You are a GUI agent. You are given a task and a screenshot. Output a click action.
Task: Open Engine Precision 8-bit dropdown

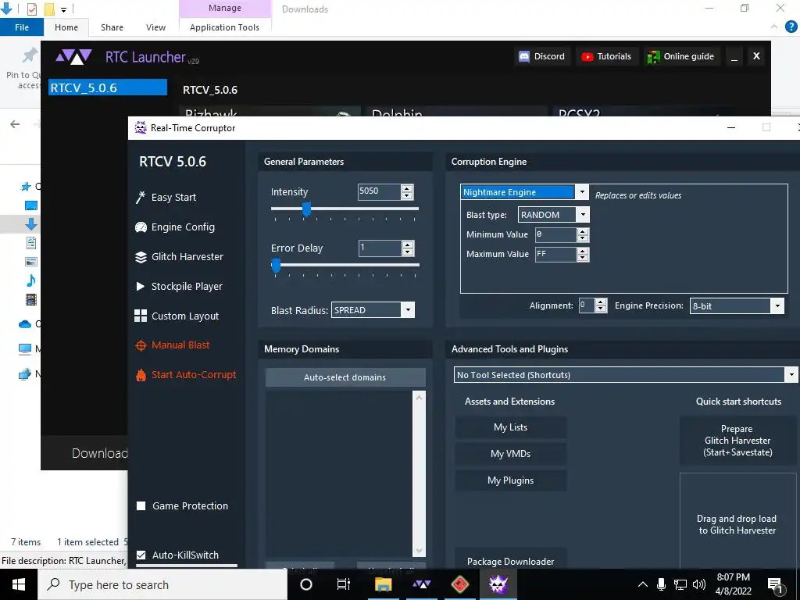point(777,306)
